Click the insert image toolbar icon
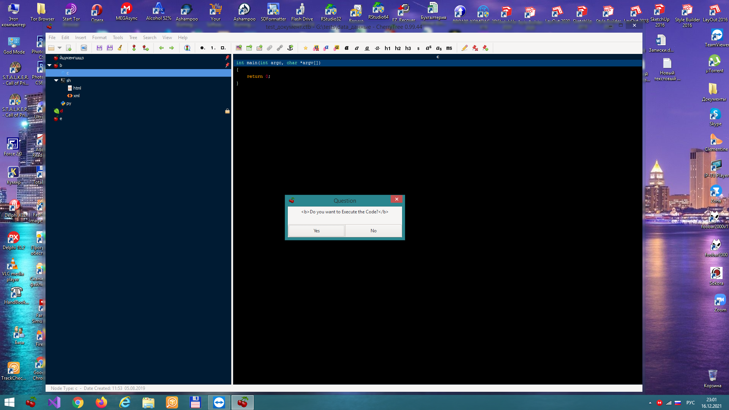 pos(239,48)
